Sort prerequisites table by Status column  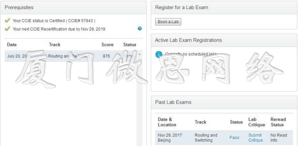tap(130, 45)
